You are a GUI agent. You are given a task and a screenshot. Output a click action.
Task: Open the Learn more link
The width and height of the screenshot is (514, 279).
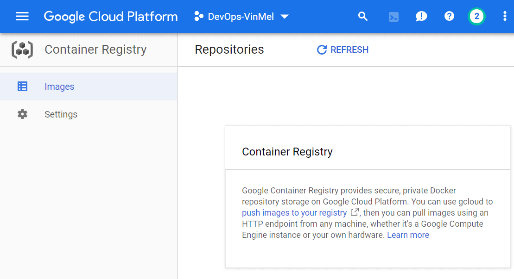point(408,235)
